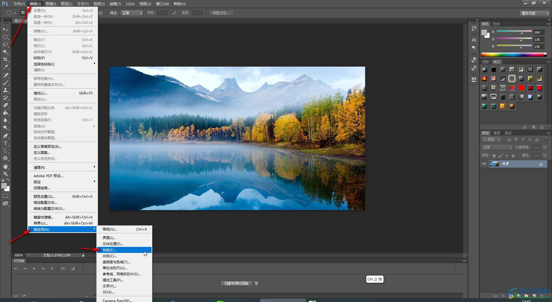Click the R red channel slider
This screenshot has height=302, width=552.
514,31
